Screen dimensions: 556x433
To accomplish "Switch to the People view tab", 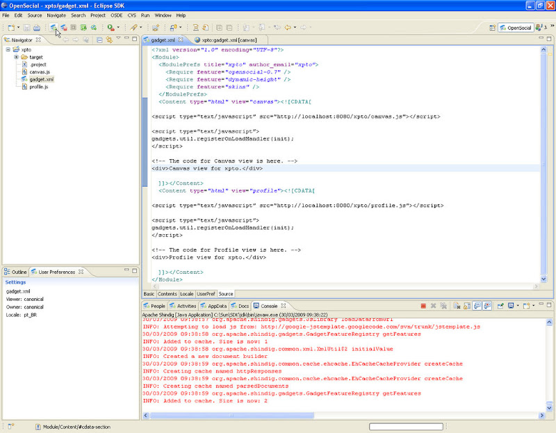I will (x=154, y=306).
